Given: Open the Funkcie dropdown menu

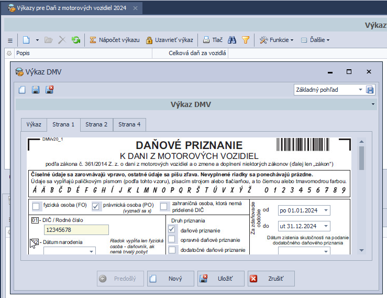Looking at the screenshot, I should click(277, 40).
